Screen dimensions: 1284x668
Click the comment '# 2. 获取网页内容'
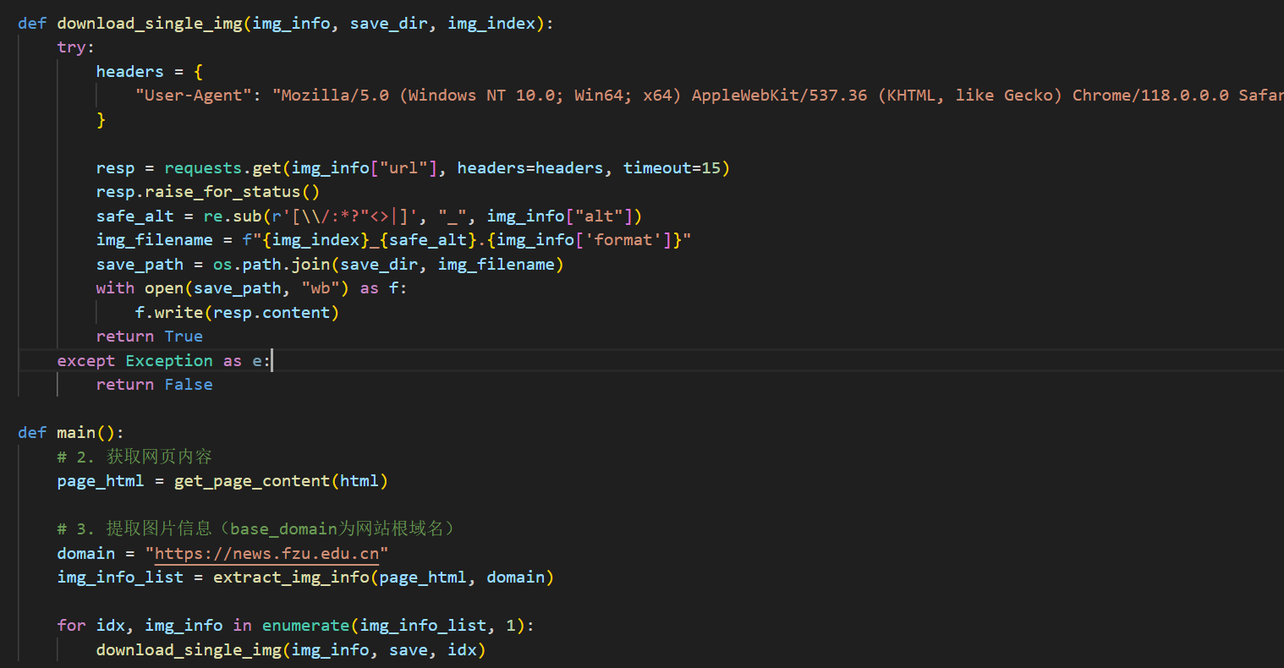134,457
